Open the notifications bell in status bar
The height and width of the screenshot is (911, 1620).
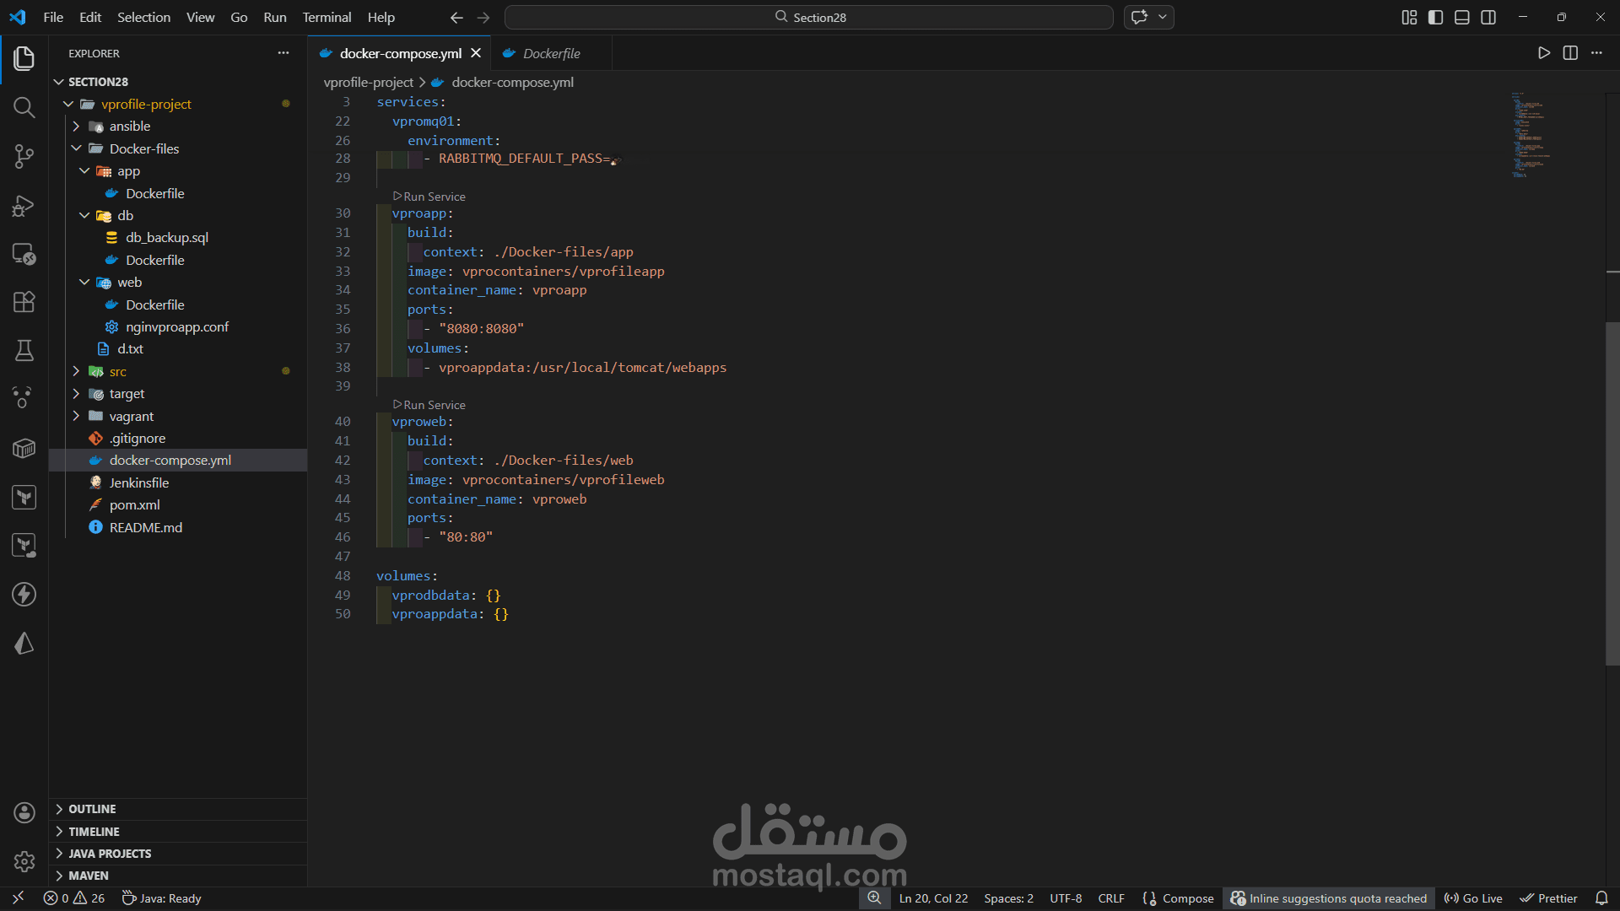[1601, 898]
